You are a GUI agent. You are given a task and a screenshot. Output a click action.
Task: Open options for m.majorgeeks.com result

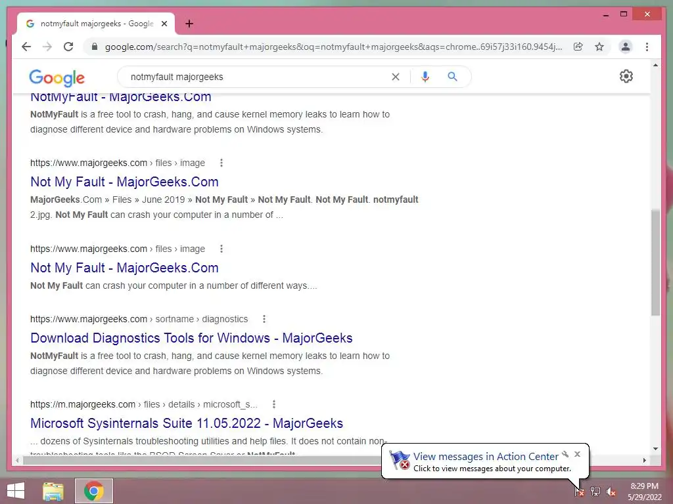tap(274, 404)
